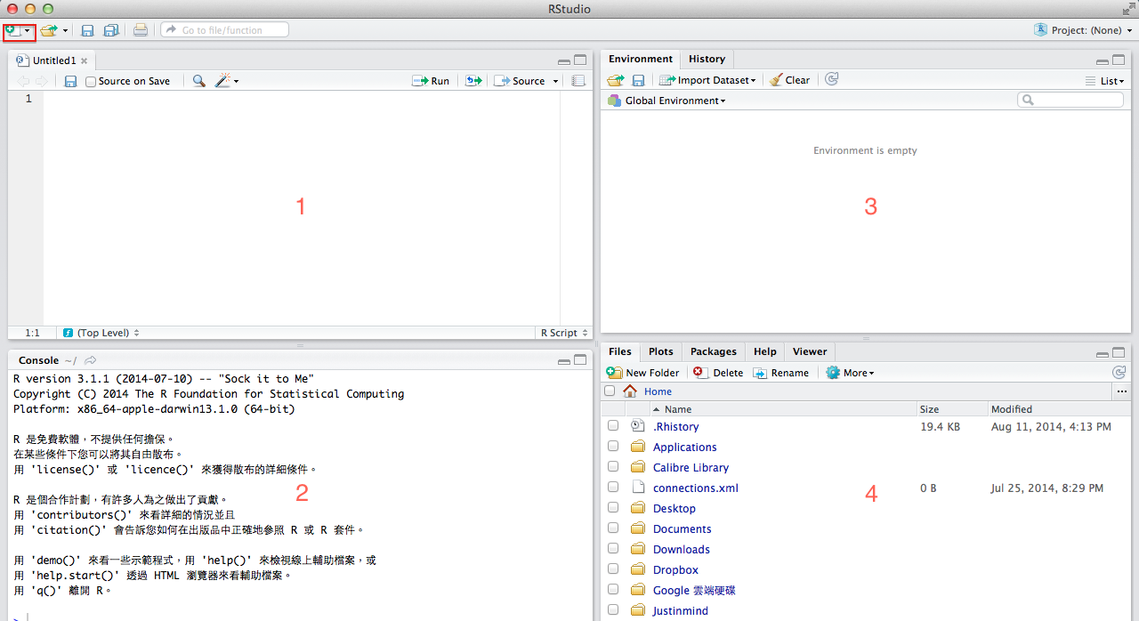Toggle full screen icon at window top right

point(1128,9)
